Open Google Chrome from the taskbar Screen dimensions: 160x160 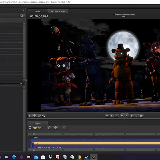[x=79, y=157]
